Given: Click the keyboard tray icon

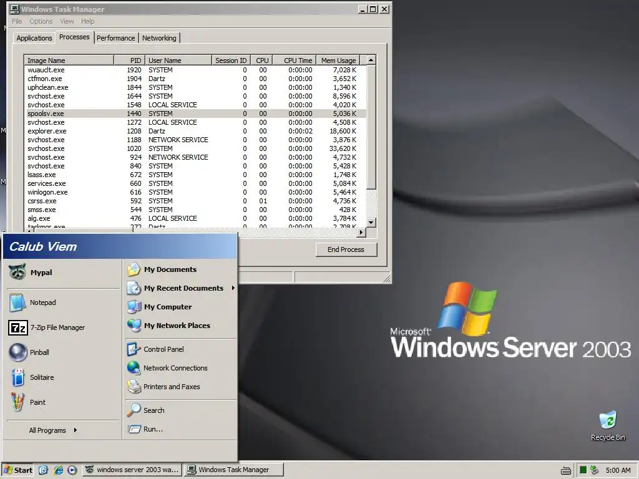Looking at the screenshot, I should [565, 470].
